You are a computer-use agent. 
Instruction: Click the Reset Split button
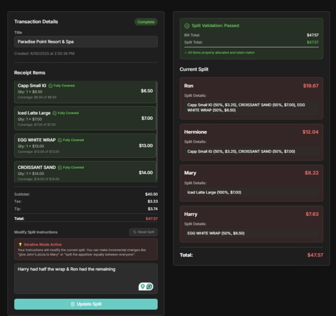click(143, 232)
